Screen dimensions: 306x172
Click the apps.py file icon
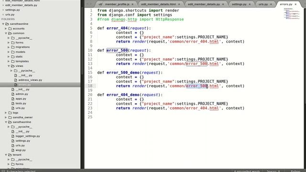pyautogui.click(x=13, y=99)
